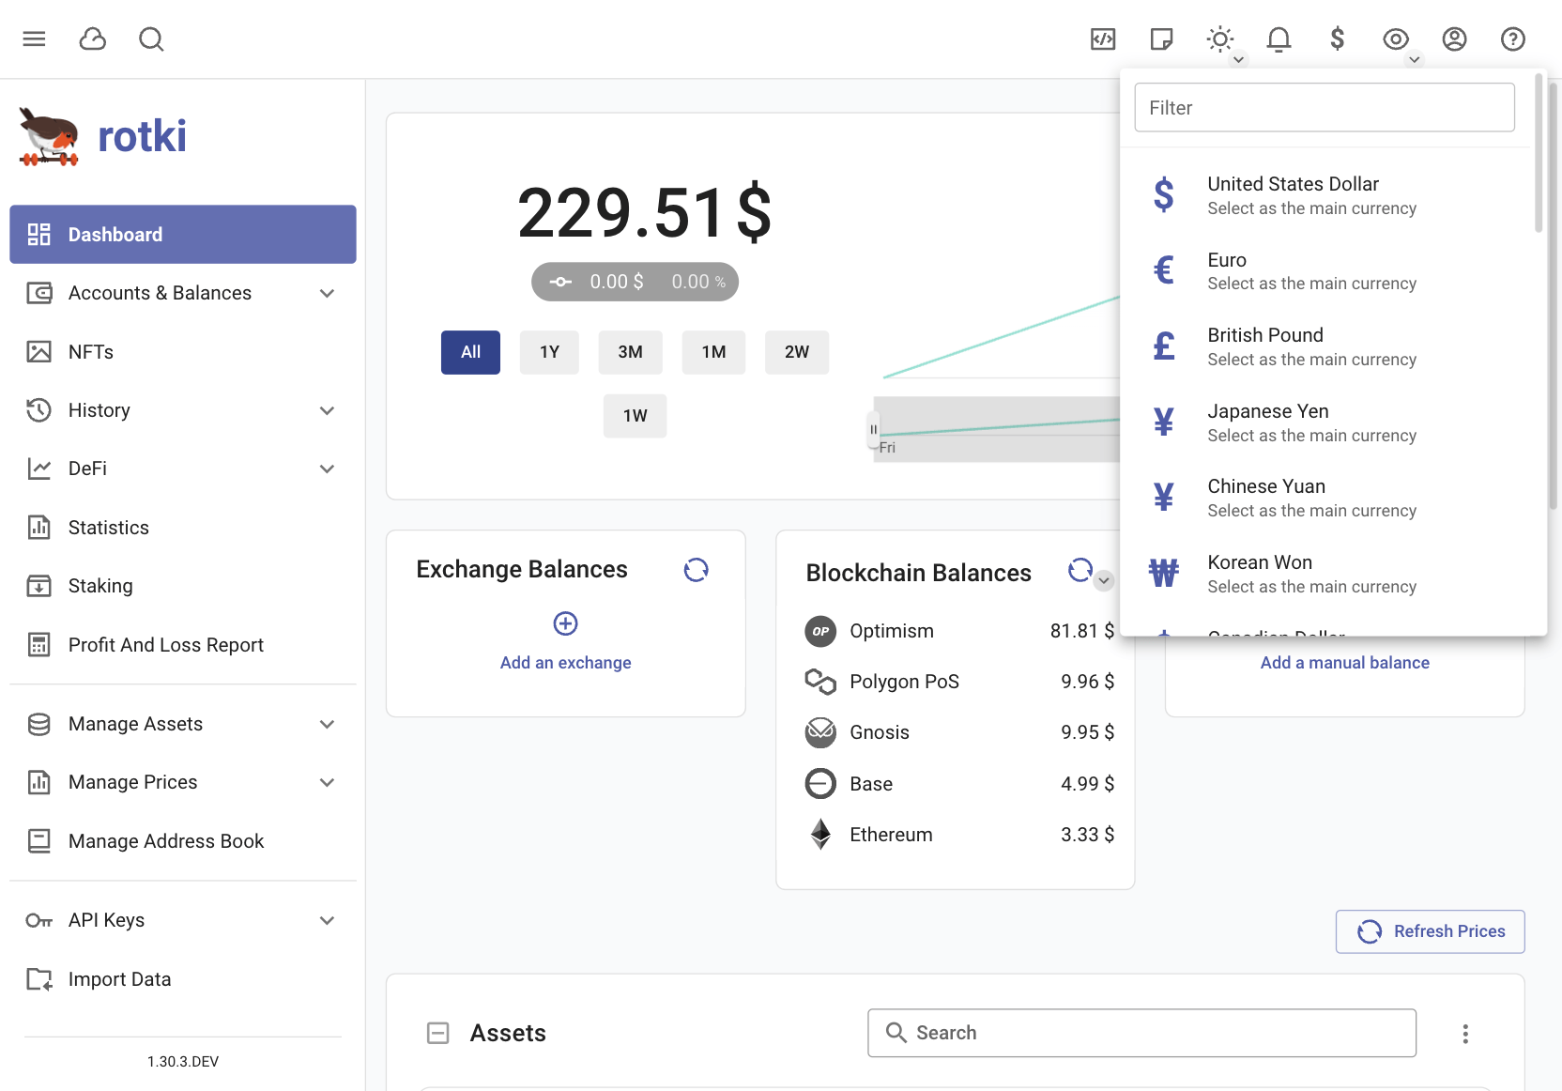The image size is (1562, 1091).
Task: Toggle the light theme sun icon
Action: (1220, 38)
